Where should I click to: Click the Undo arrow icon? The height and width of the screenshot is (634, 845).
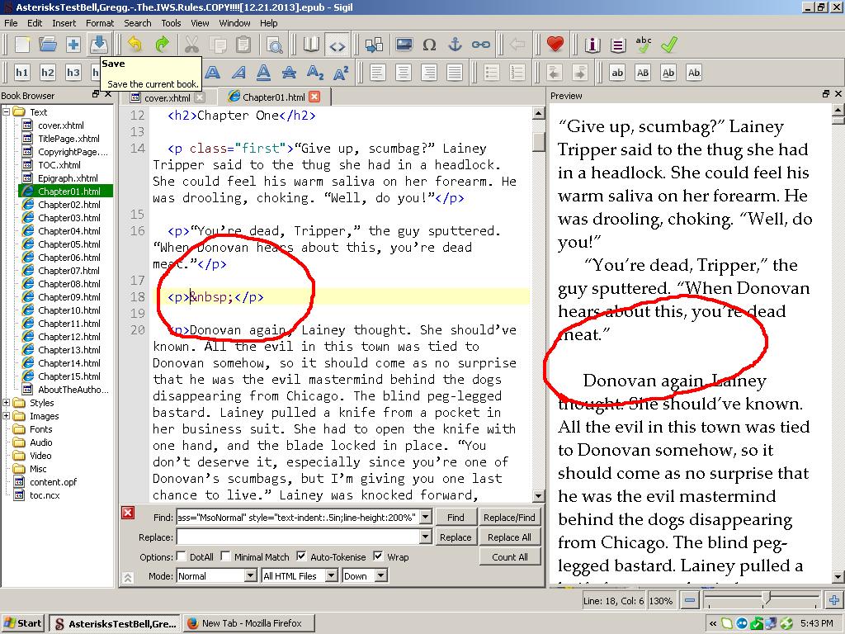(x=135, y=45)
